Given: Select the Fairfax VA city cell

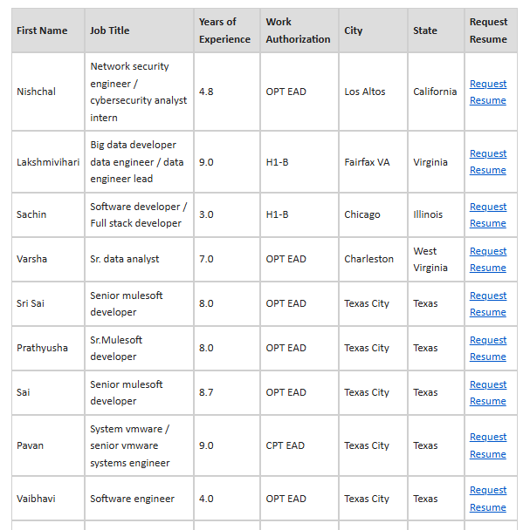Looking at the screenshot, I should tap(367, 162).
